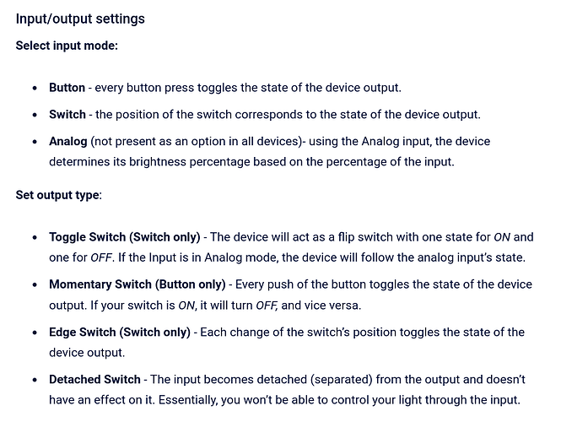Click italic "ON" in the Toggle Switch description
This screenshot has height=422, width=561.
click(x=501, y=238)
